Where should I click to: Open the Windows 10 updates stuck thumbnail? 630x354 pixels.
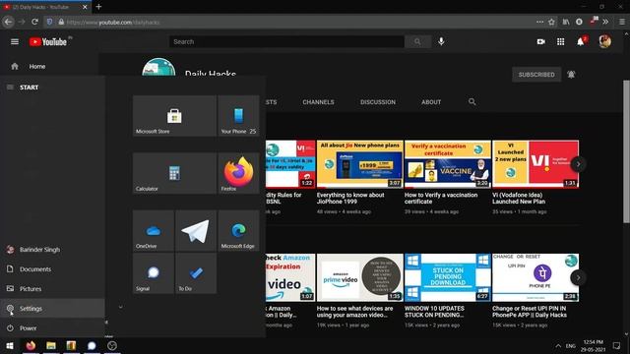[447, 277]
